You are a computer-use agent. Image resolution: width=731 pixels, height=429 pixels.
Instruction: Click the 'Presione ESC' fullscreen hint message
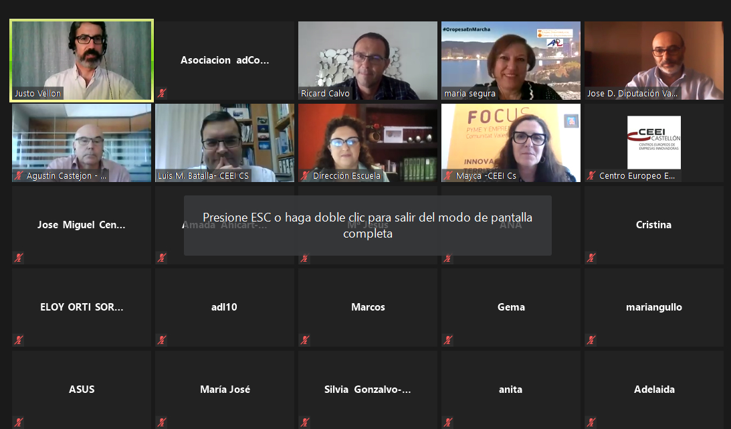367,226
